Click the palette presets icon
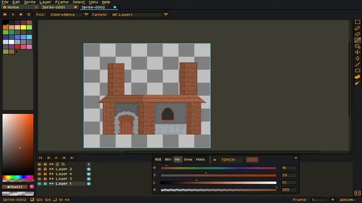 (x=21, y=15)
